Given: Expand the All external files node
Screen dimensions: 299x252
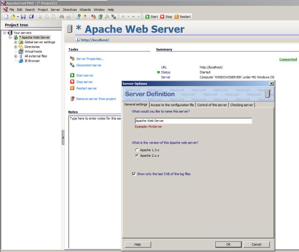Looking at the screenshot, I should 16,56.
